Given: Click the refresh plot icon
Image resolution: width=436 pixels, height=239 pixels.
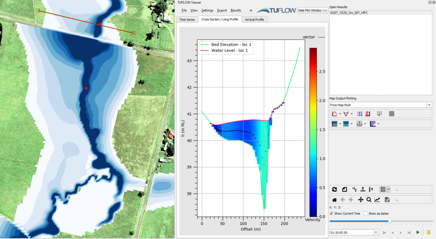Looking at the screenshot, I should [x=334, y=189].
